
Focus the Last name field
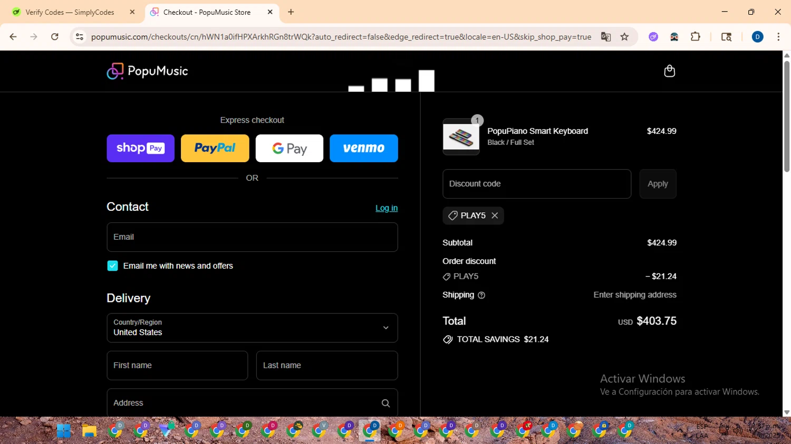tap(327, 366)
